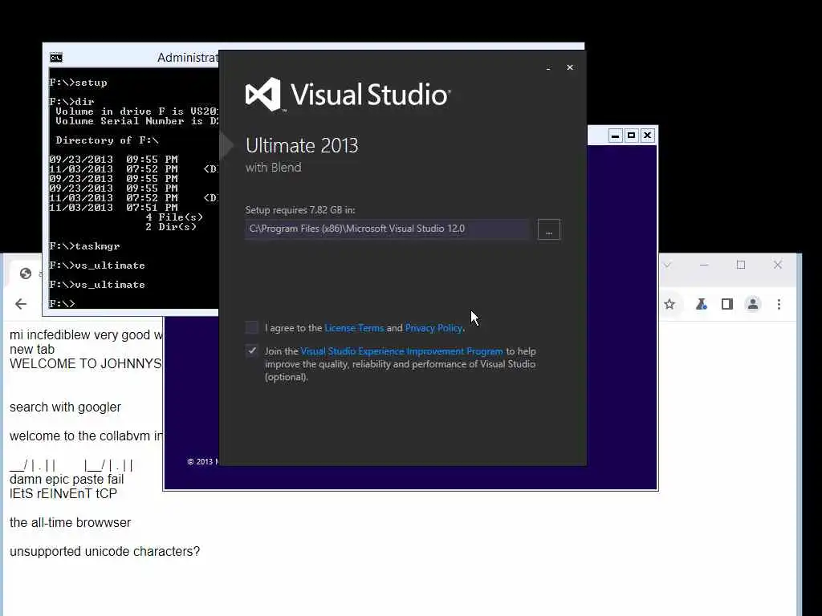Open the browser three-dot menu

pyautogui.click(x=779, y=304)
